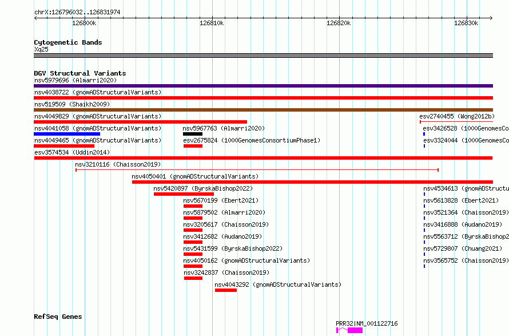The image size is (509, 336).
Task: Click nsv5613828 (Ebert2021) label
Action: tap(461, 200)
